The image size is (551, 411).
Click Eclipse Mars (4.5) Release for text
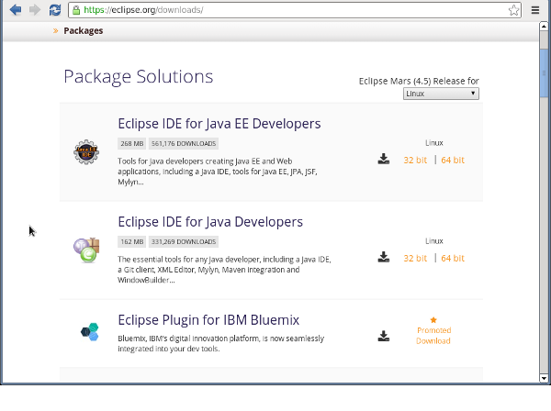pyautogui.click(x=419, y=81)
